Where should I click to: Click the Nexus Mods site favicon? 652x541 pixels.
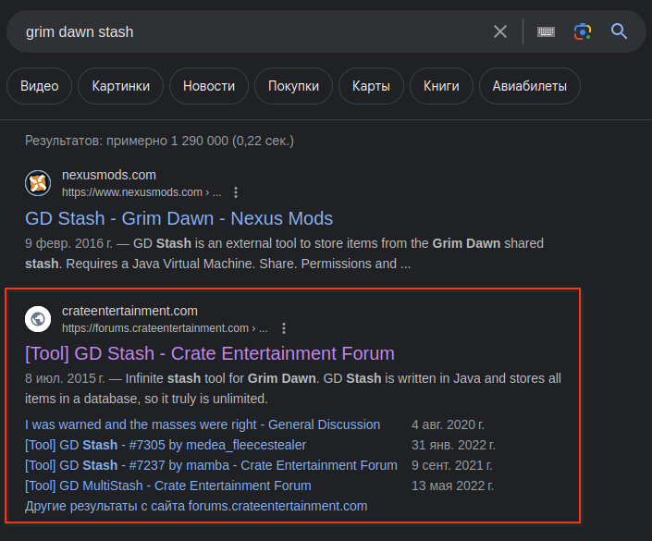tap(38, 183)
